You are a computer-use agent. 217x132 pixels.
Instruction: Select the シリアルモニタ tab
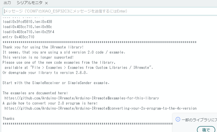tap(29, 3)
